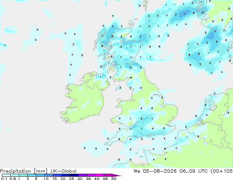This screenshot has width=233, height=180.
Task: Click the 0.5–1 mm legend color swatch
Action: (15, 175)
